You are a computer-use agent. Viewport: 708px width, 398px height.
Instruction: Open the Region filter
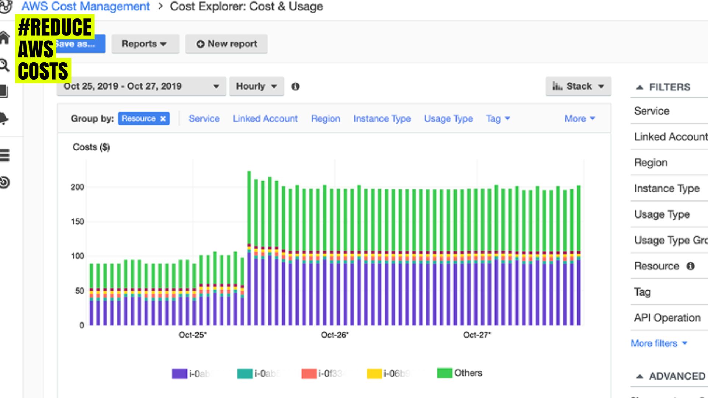(669, 163)
